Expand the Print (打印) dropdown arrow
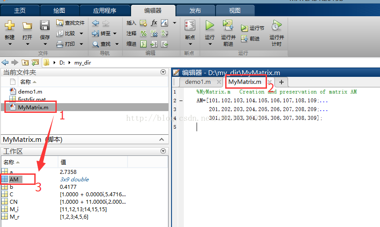This screenshot has width=380, height=227. (x=81, y=44)
